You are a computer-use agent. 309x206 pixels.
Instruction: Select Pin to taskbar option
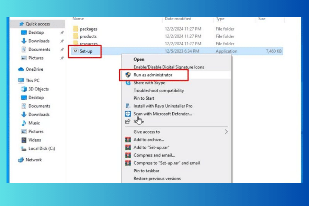(146, 171)
